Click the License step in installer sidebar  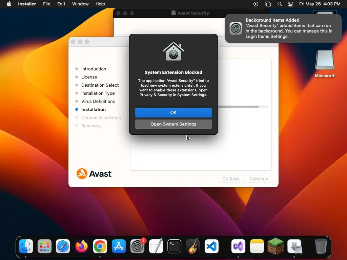click(x=89, y=77)
